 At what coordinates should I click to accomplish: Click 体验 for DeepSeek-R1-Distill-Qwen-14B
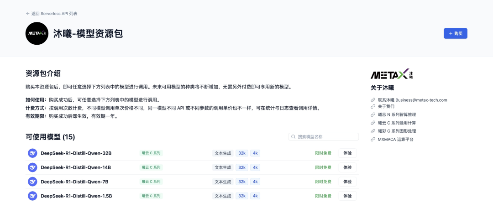(x=347, y=167)
